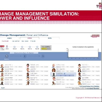Click Diane McNatt's avatar photo
Viewport: 102px width, 102px height.
click(x=2, y=79)
